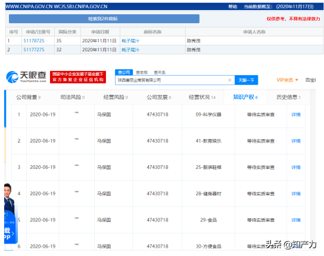324x256 pixels.
Task: Click the 帮助 help link
Action: coord(232,7)
